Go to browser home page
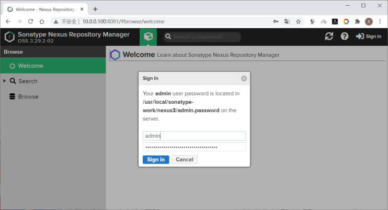This screenshot has width=388, height=210. pos(42,22)
